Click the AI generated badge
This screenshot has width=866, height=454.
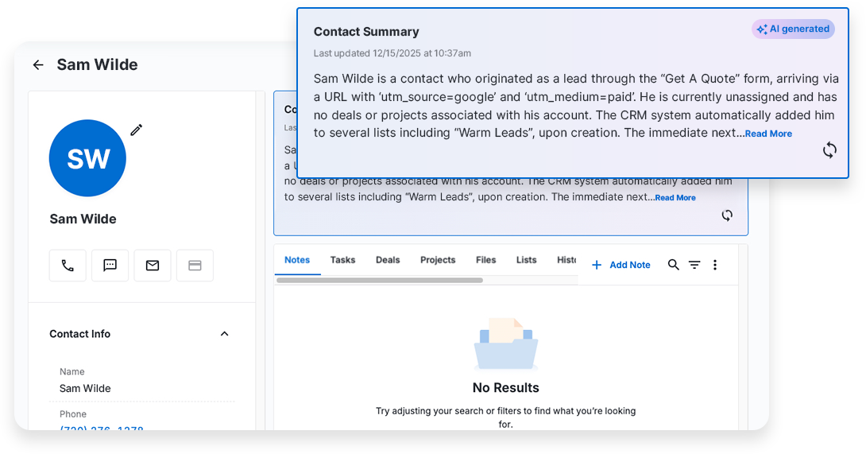793,29
